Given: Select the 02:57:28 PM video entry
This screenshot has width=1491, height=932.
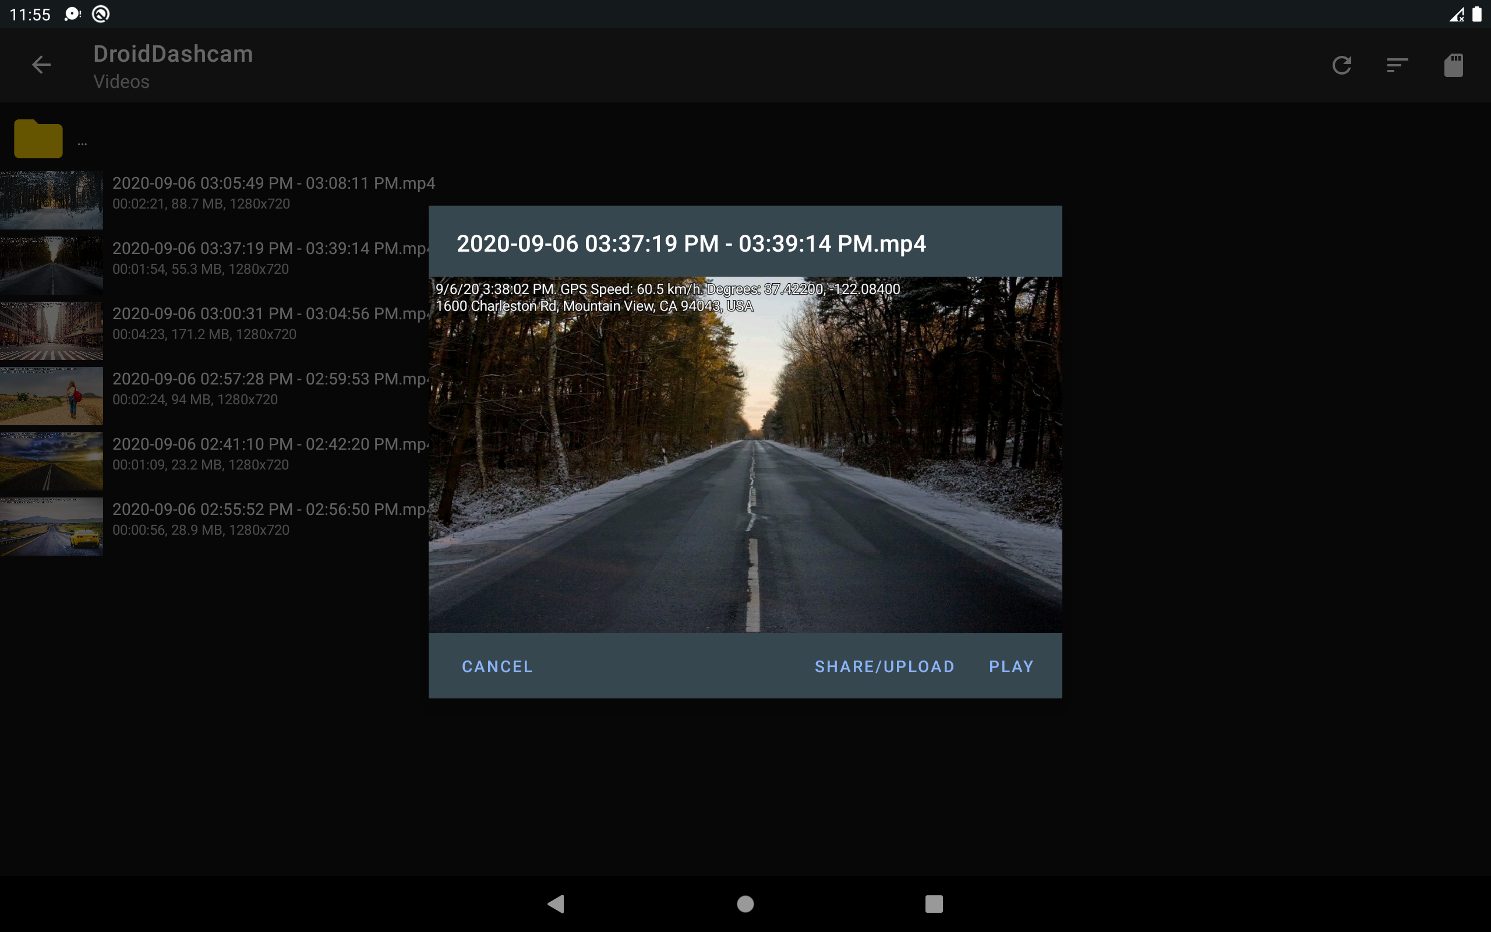Looking at the screenshot, I should click(x=269, y=389).
